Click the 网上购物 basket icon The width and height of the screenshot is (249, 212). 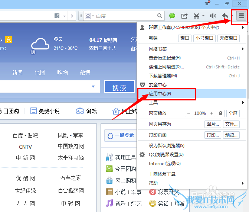coord(109,180)
